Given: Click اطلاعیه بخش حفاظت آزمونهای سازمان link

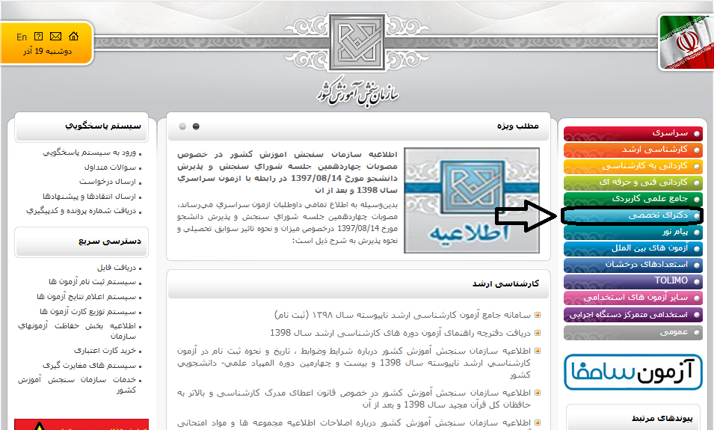Looking at the screenshot, I should [78, 331].
